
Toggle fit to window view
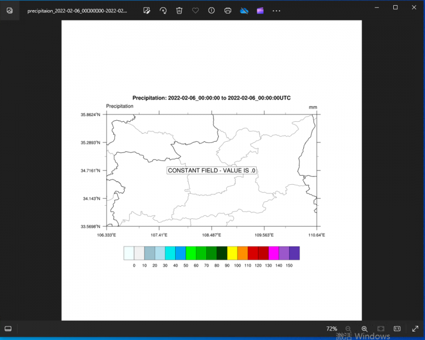pyautogui.click(x=381, y=329)
